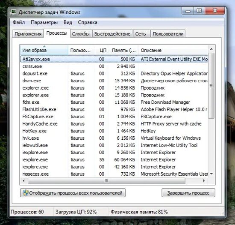Select the hvk.exe process
This screenshot has height=225, width=235.
tap(114, 138)
